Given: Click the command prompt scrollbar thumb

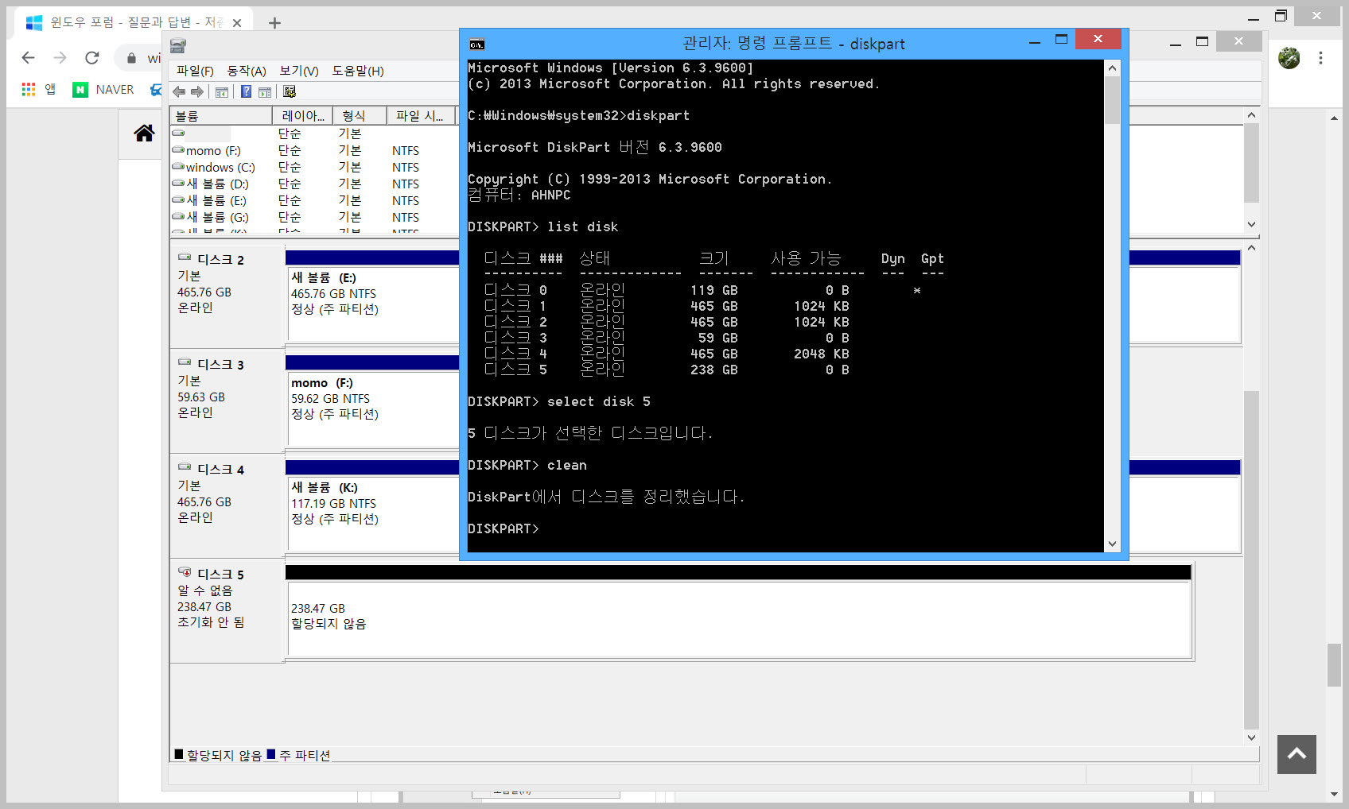Looking at the screenshot, I should (x=1112, y=100).
